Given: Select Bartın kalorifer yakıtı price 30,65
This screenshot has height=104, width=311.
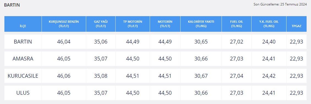Looking at the screenshot, I should tap(201, 42).
